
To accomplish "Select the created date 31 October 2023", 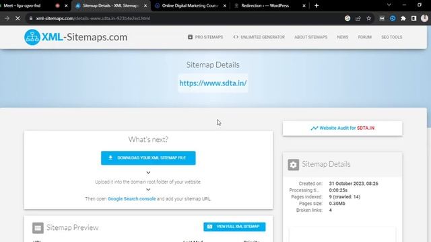I will [354, 184].
